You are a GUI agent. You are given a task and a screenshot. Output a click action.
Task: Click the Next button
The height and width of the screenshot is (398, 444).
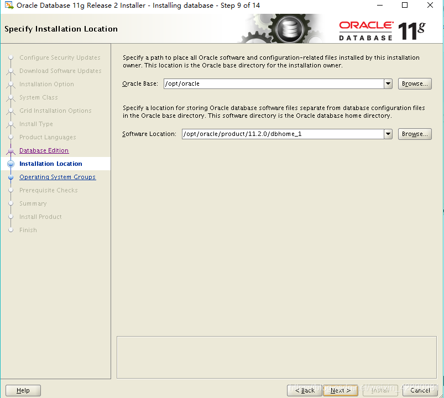(341, 390)
